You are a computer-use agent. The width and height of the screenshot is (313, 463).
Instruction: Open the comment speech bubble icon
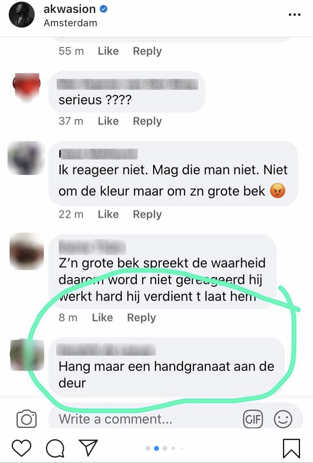coord(55,448)
